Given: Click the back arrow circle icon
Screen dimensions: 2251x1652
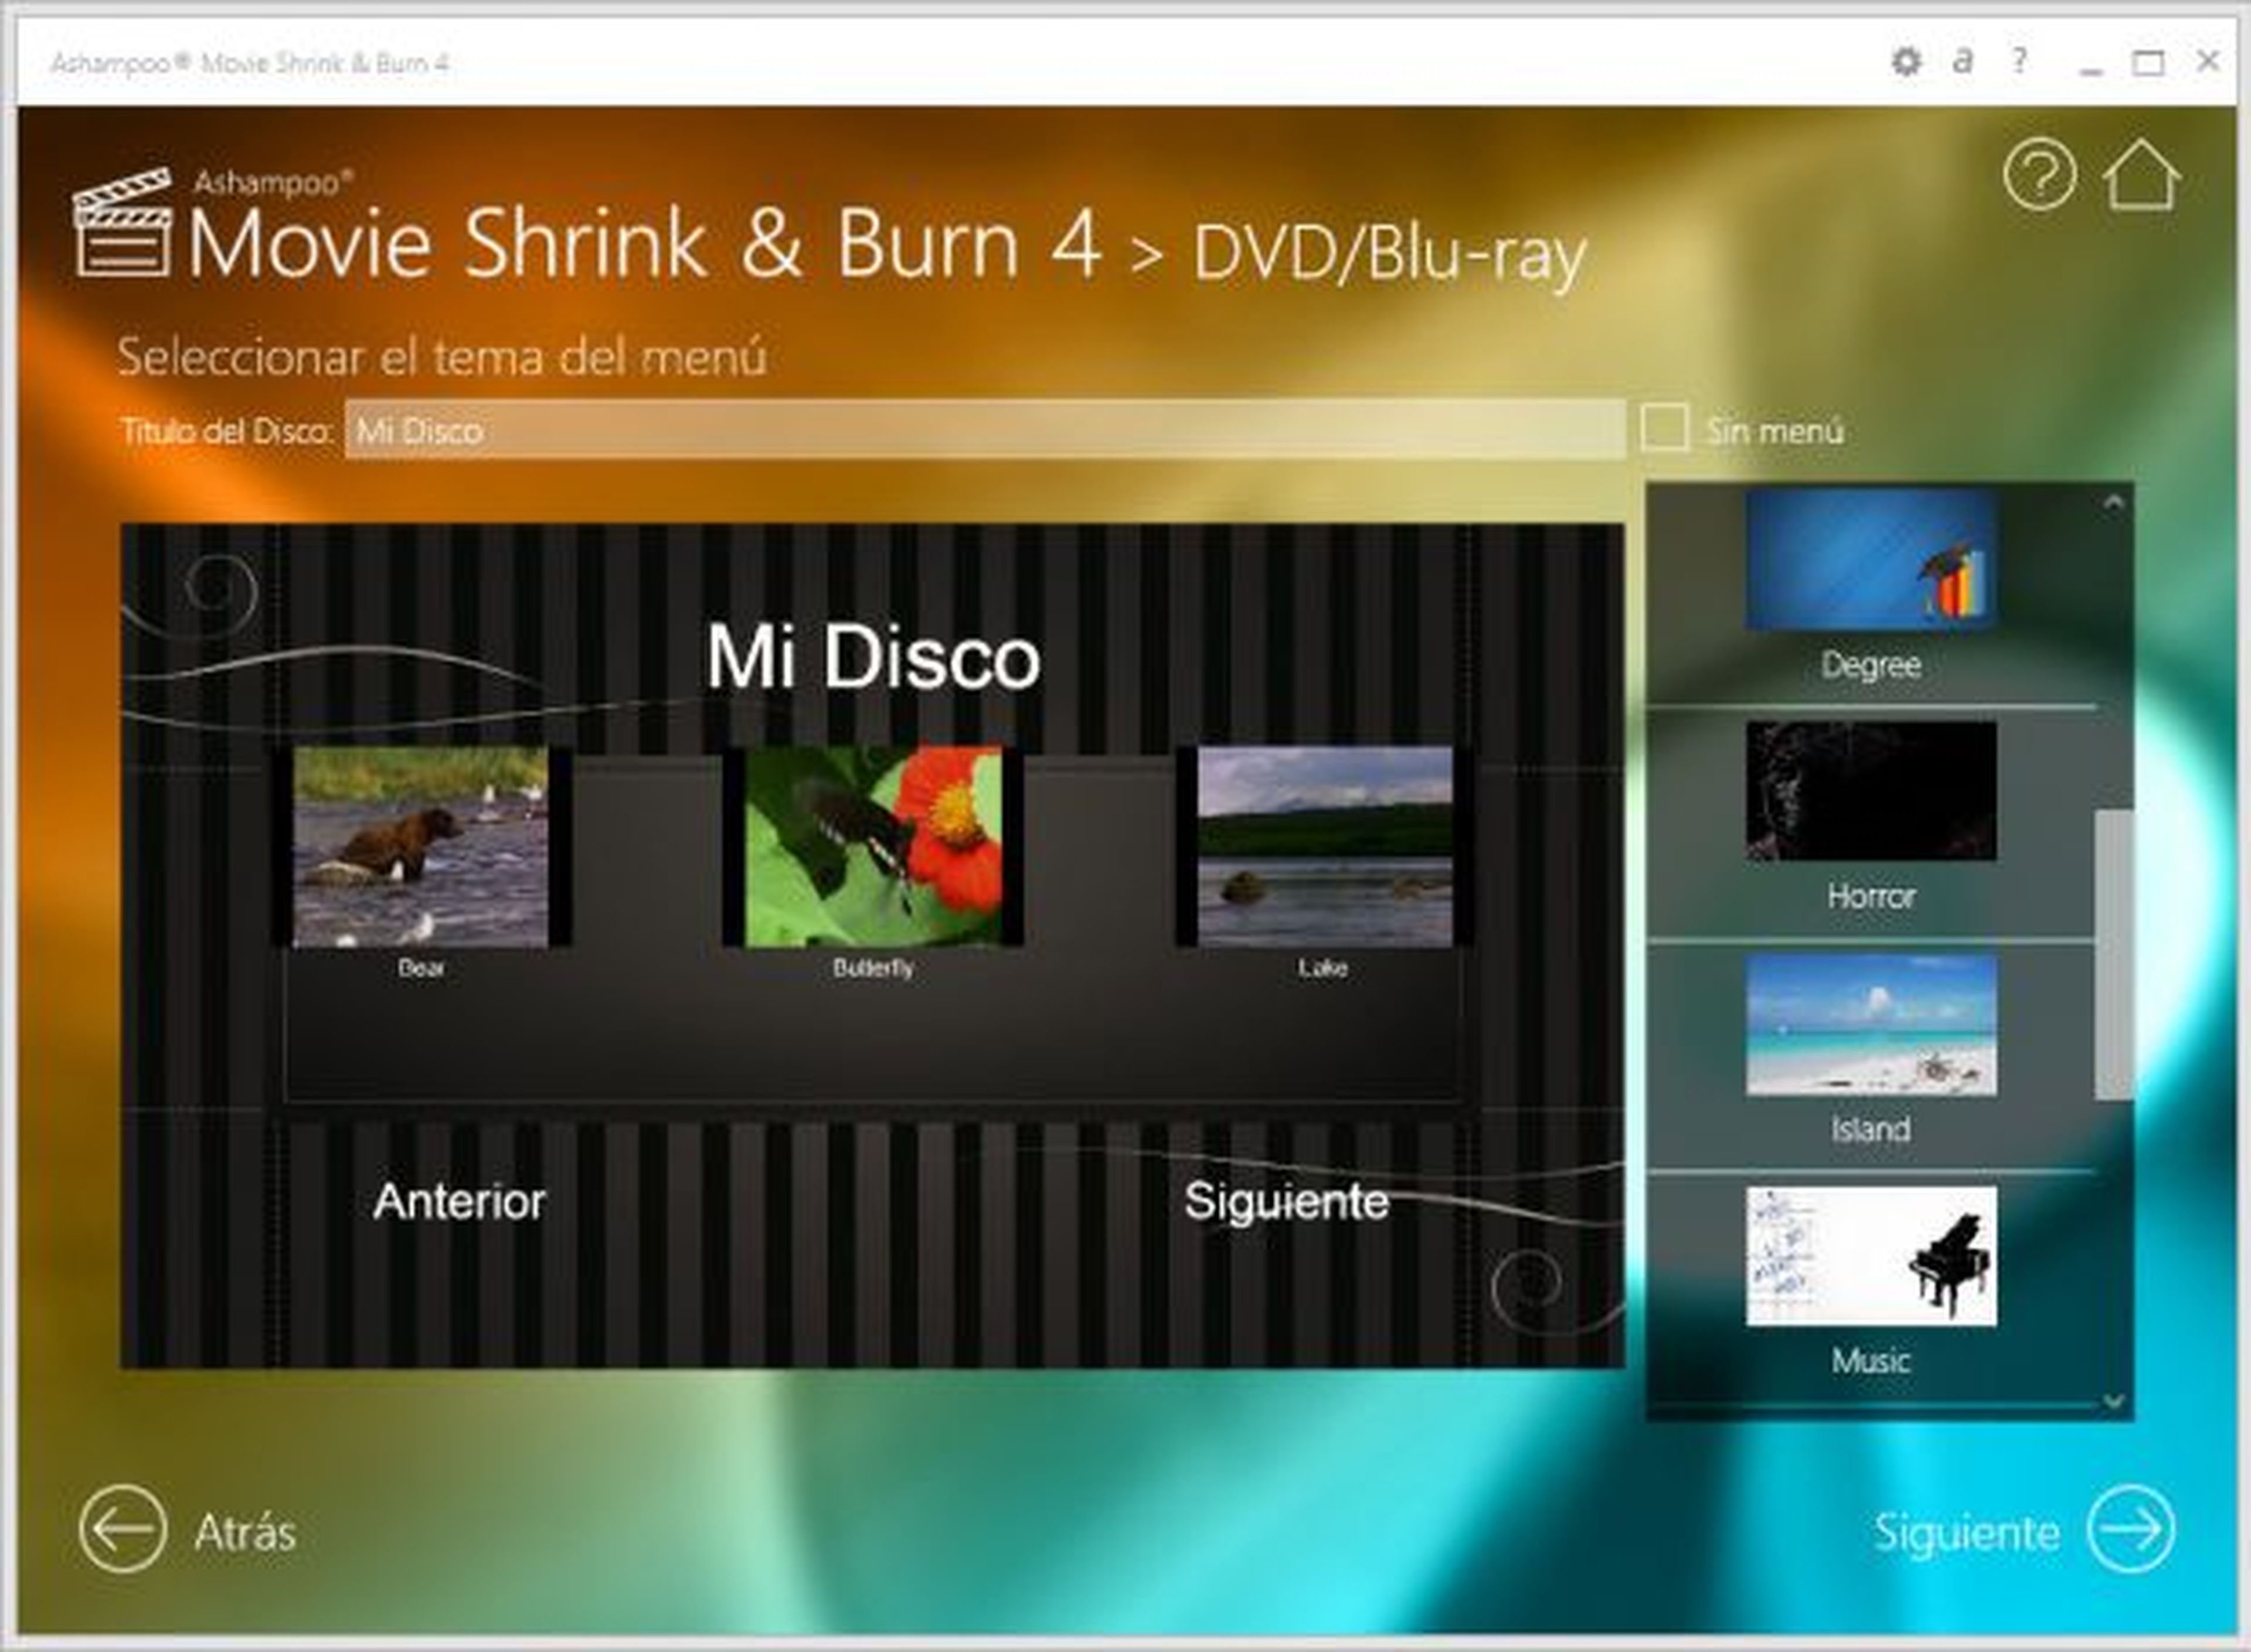Looking at the screenshot, I should coord(122,1530).
